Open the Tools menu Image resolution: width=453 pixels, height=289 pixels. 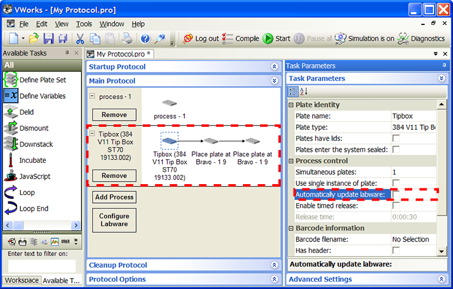click(84, 24)
